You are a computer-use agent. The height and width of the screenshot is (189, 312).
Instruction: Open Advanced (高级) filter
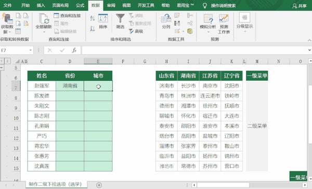pyautogui.click(x=136, y=31)
